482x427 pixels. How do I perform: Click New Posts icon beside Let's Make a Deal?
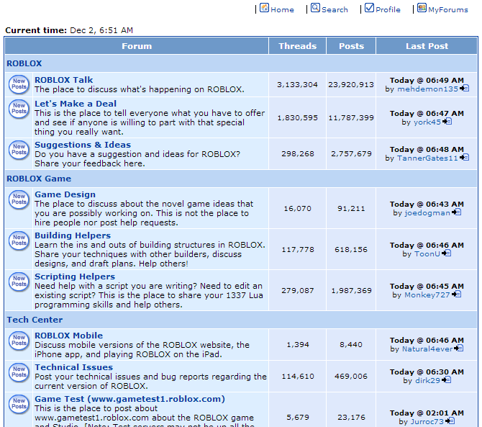click(x=19, y=109)
